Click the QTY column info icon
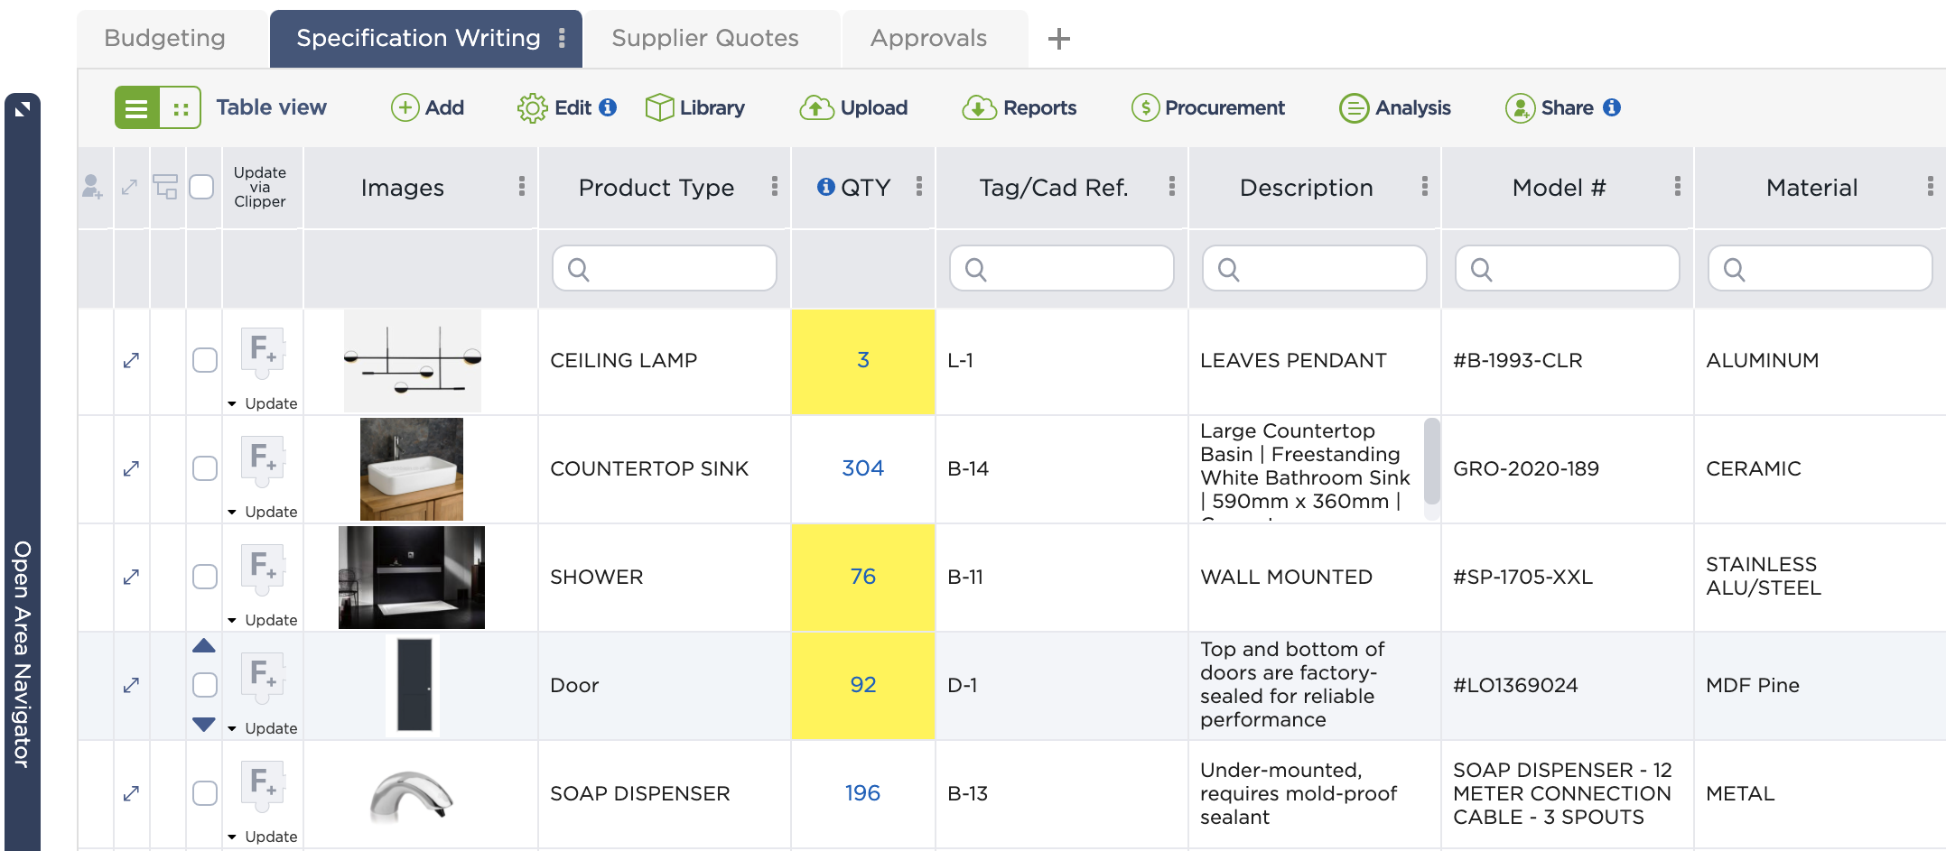 pos(825,186)
